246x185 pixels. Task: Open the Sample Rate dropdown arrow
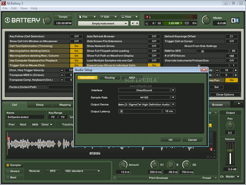point(173,97)
